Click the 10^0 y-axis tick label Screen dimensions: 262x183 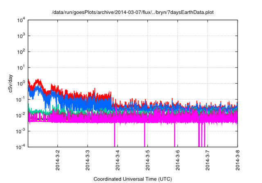coord(21,83)
